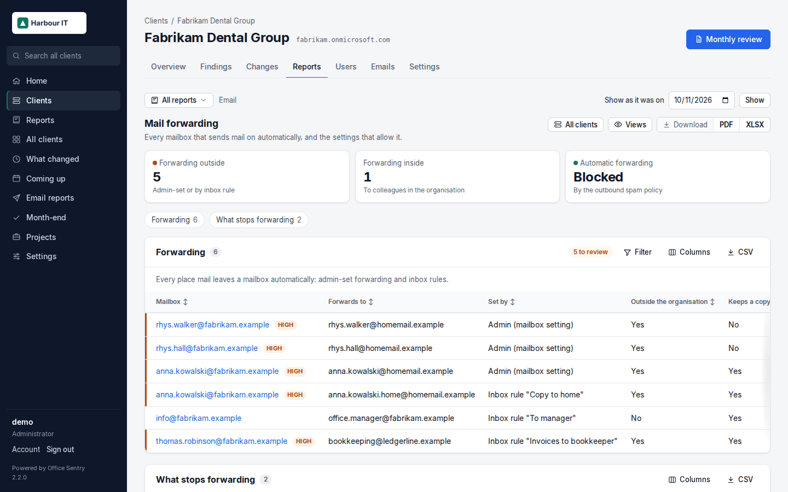Click the Monthly review button
The image size is (788, 492).
(x=728, y=39)
